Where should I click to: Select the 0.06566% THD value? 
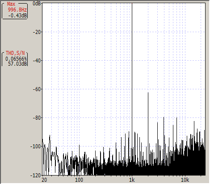tap(16, 59)
